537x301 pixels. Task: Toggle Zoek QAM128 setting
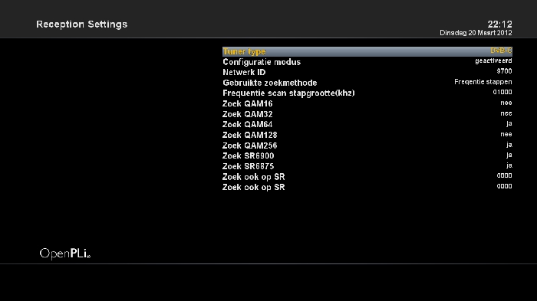click(x=367, y=135)
